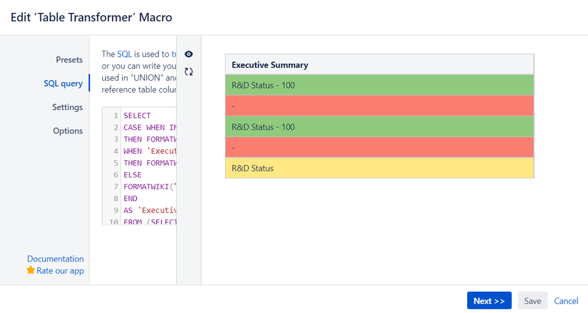This screenshot has width=588, height=313.
Task: Click the yellow R&D Status row
Action: coord(379,168)
